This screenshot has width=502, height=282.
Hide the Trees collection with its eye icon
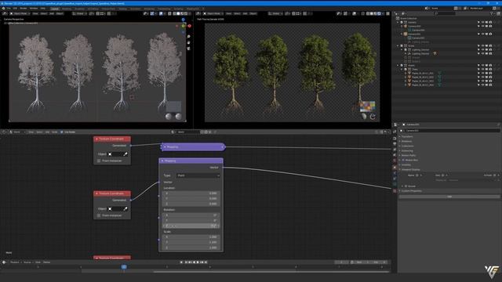(x=482, y=70)
